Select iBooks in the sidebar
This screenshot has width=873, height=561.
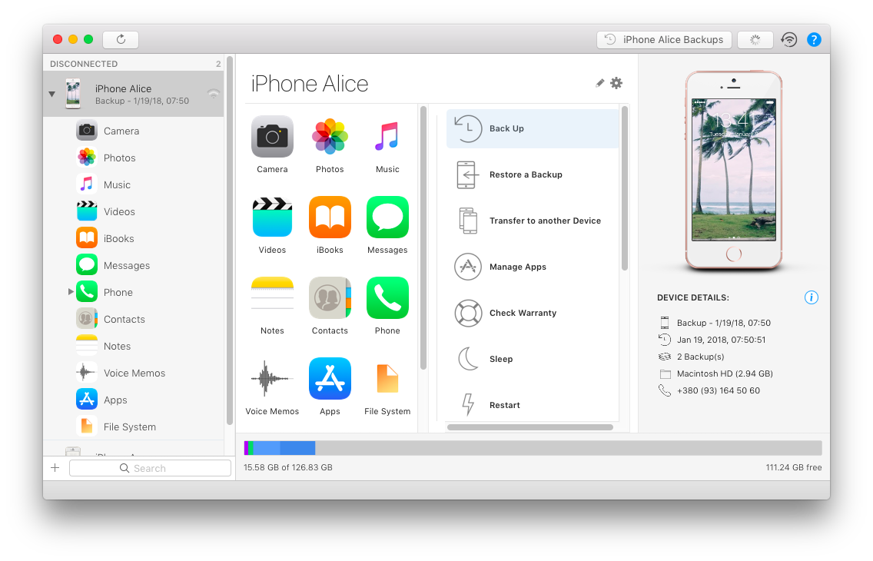(134, 238)
